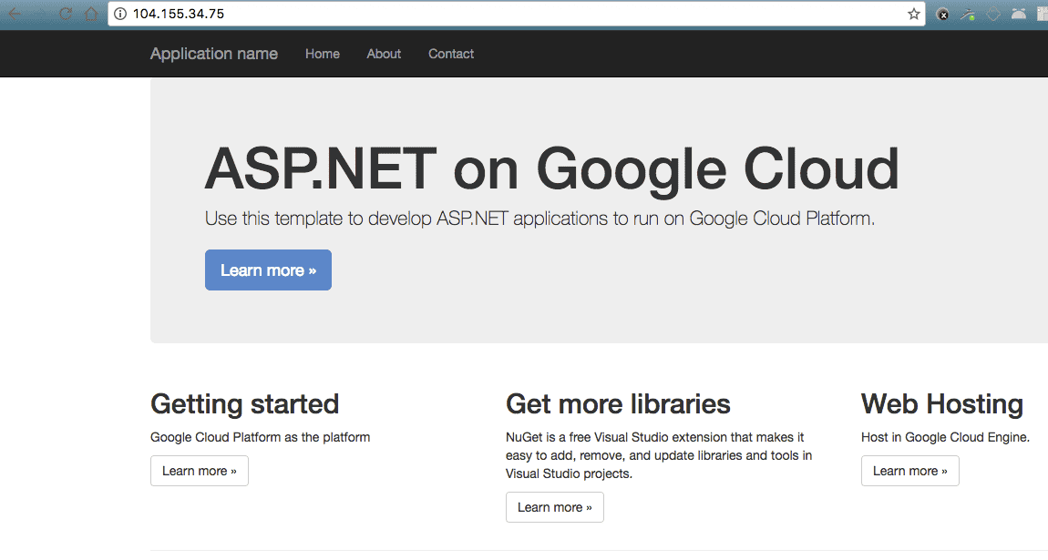Viewport: 1048px width, 560px height.
Task: Bookmark this page with the star icon
Action: coord(913,14)
